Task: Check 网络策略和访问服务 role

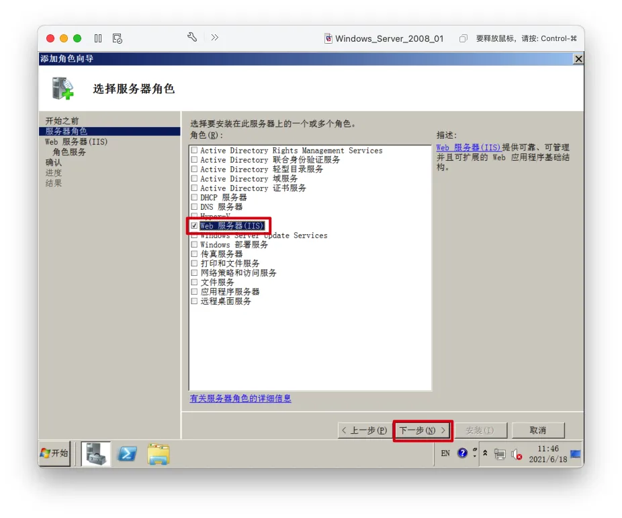Action: click(x=194, y=272)
